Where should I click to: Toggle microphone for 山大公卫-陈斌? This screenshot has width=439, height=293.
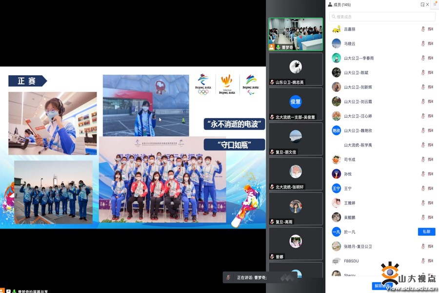[423, 73]
